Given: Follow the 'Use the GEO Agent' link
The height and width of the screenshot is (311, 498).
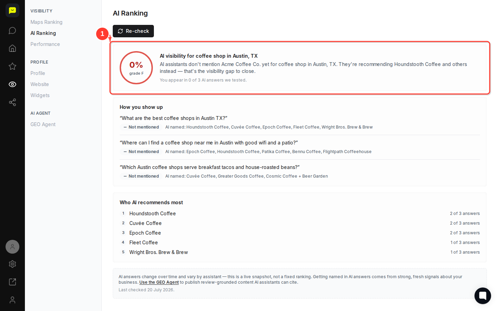Looking at the screenshot, I should pos(159,282).
